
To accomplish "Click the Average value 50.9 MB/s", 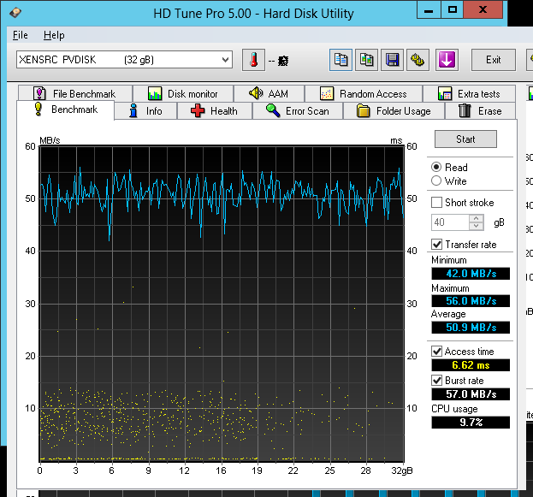I will tap(471, 328).
